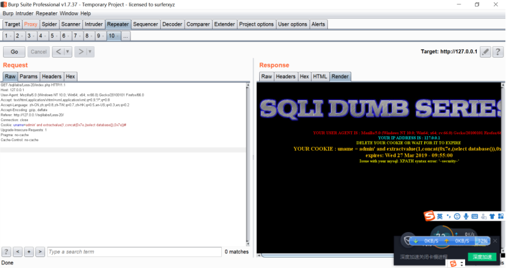Show request Hex view
Screen dimensions: 506x268
(x=70, y=77)
